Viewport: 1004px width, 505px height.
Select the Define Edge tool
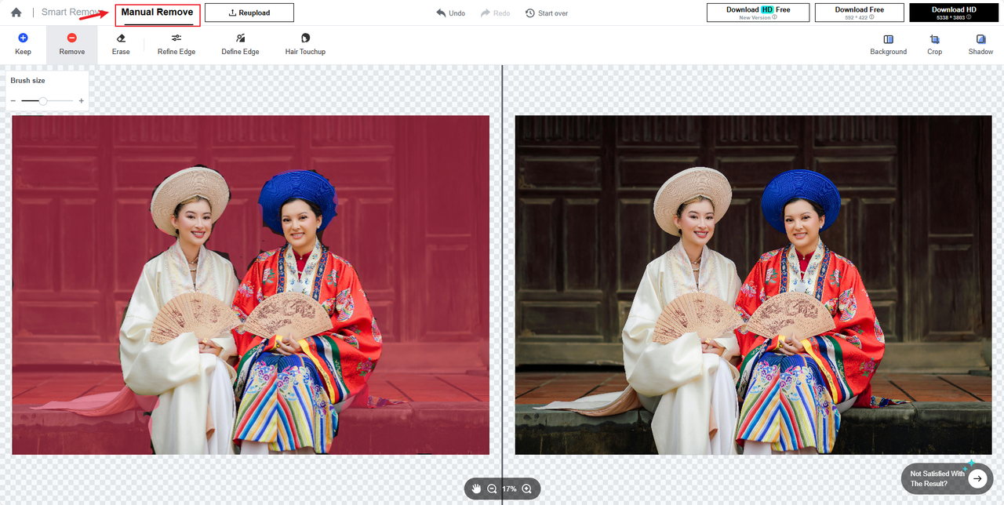coord(240,45)
